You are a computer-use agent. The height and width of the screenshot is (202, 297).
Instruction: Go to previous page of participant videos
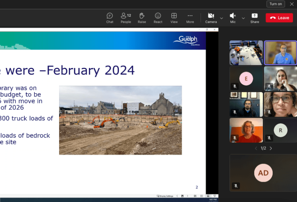[x=256, y=148]
